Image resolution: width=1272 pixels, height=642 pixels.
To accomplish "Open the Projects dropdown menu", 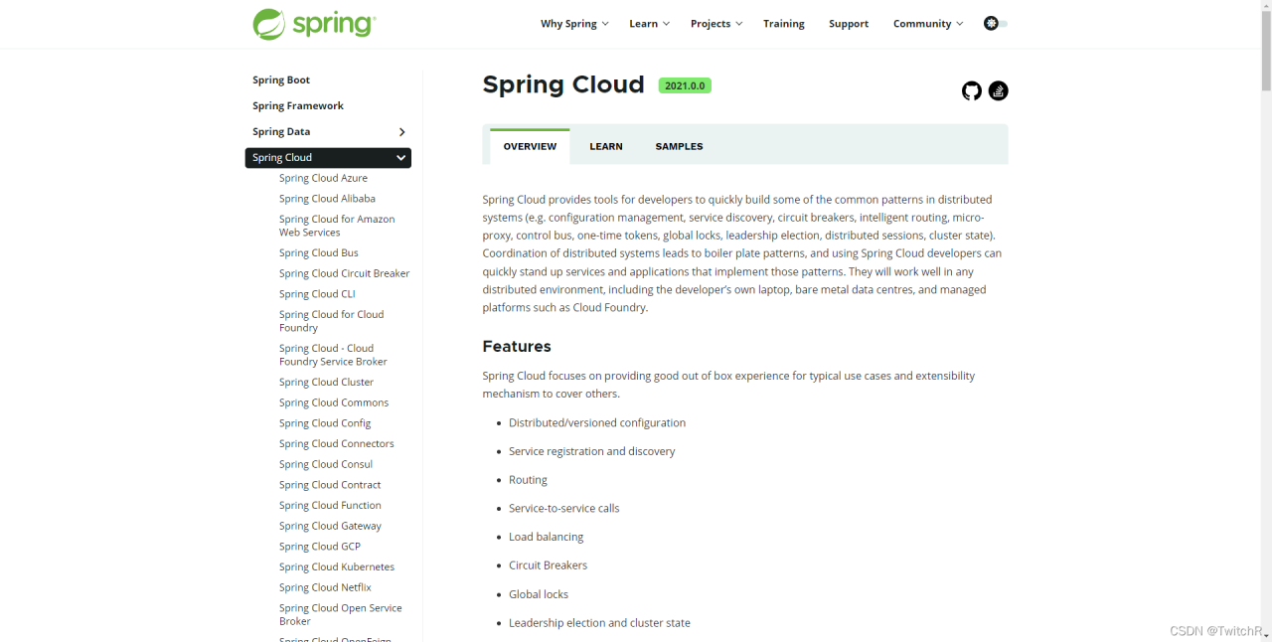I will 716,24.
